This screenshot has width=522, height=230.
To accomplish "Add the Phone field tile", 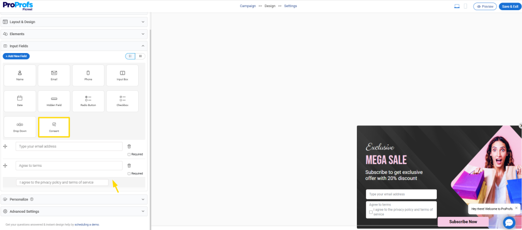I will [x=88, y=75].
